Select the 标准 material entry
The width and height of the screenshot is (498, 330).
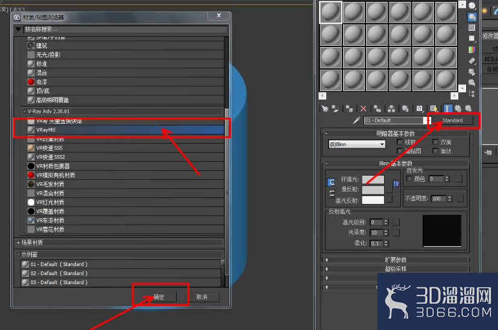[x=125, y=63]
